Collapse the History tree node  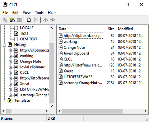click(4, 45)
